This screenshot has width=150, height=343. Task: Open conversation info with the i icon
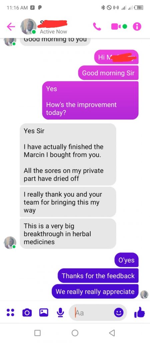coord(137,27)
